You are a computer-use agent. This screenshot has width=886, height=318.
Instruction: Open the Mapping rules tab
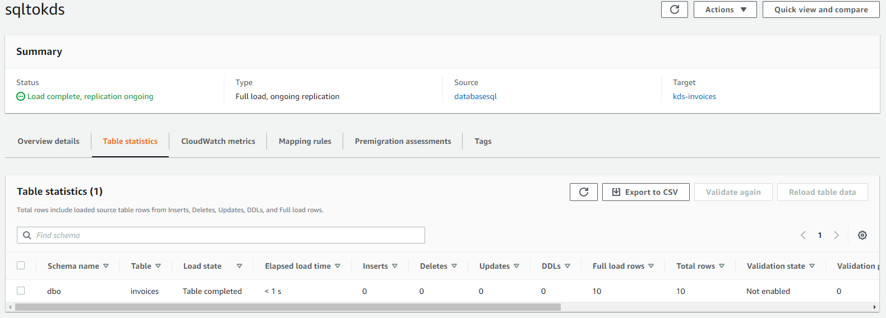305,141
